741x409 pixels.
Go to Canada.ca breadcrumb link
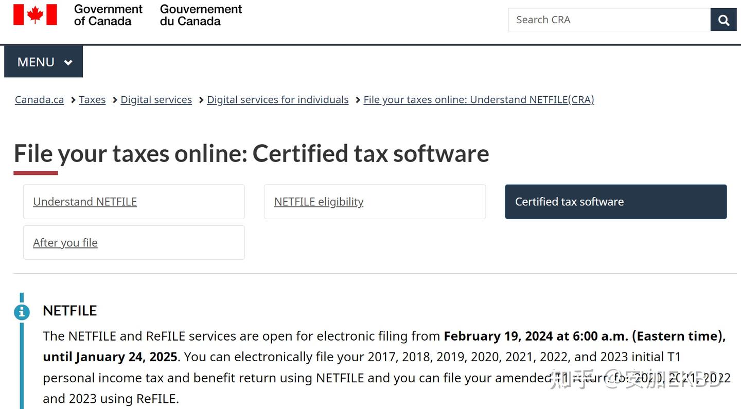pos(40,100)
